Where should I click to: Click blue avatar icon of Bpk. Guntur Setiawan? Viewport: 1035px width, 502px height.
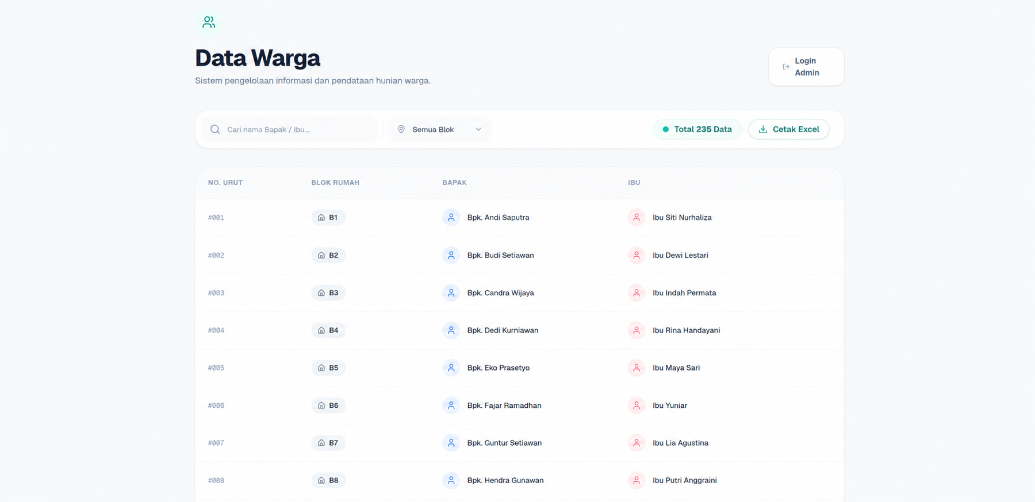[x=451, y=443]
